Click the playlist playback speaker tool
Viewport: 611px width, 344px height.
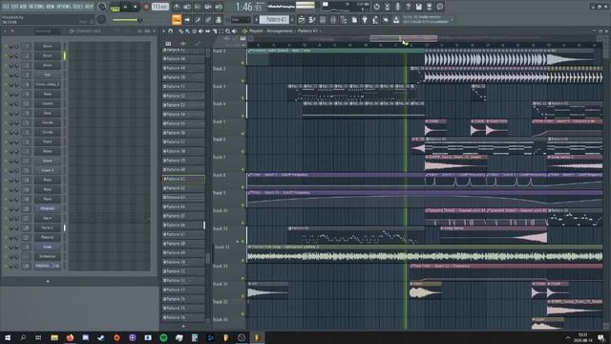coord(234,32)
